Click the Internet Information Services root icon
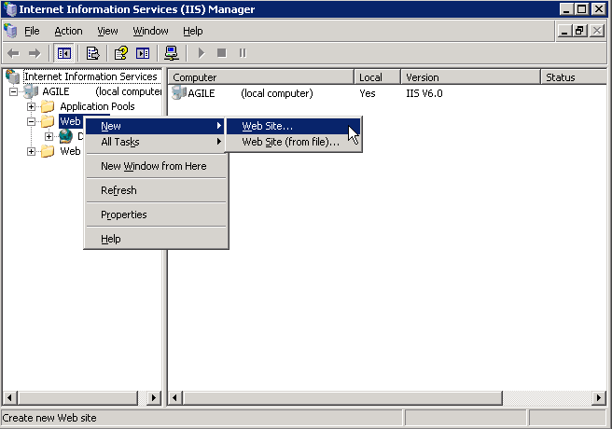The height and width of the screenshot is (429, 612). click(12, 76)
